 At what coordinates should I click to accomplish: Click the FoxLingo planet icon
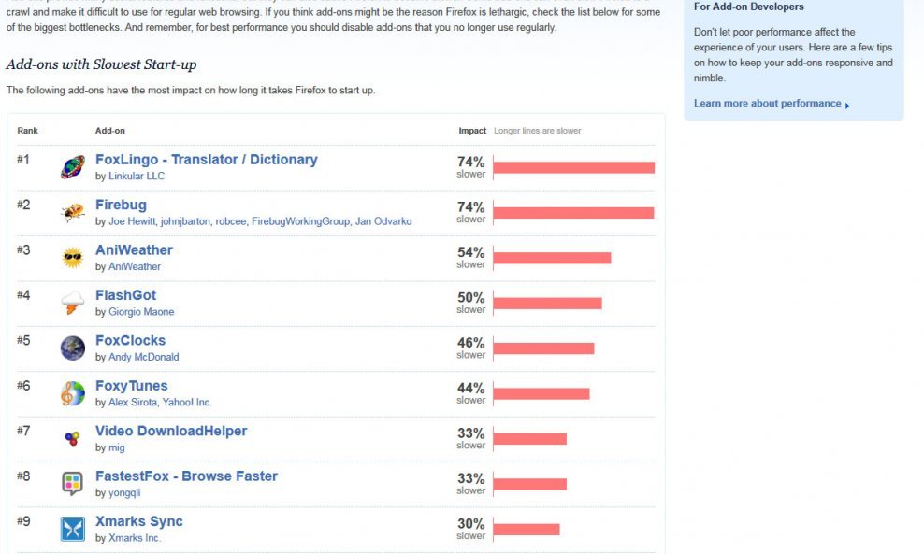73,167
